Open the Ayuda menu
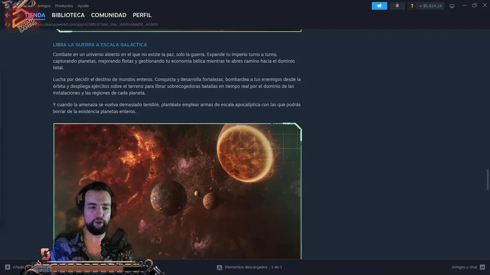This screenshot has height=275, width=490. [83, 6]
